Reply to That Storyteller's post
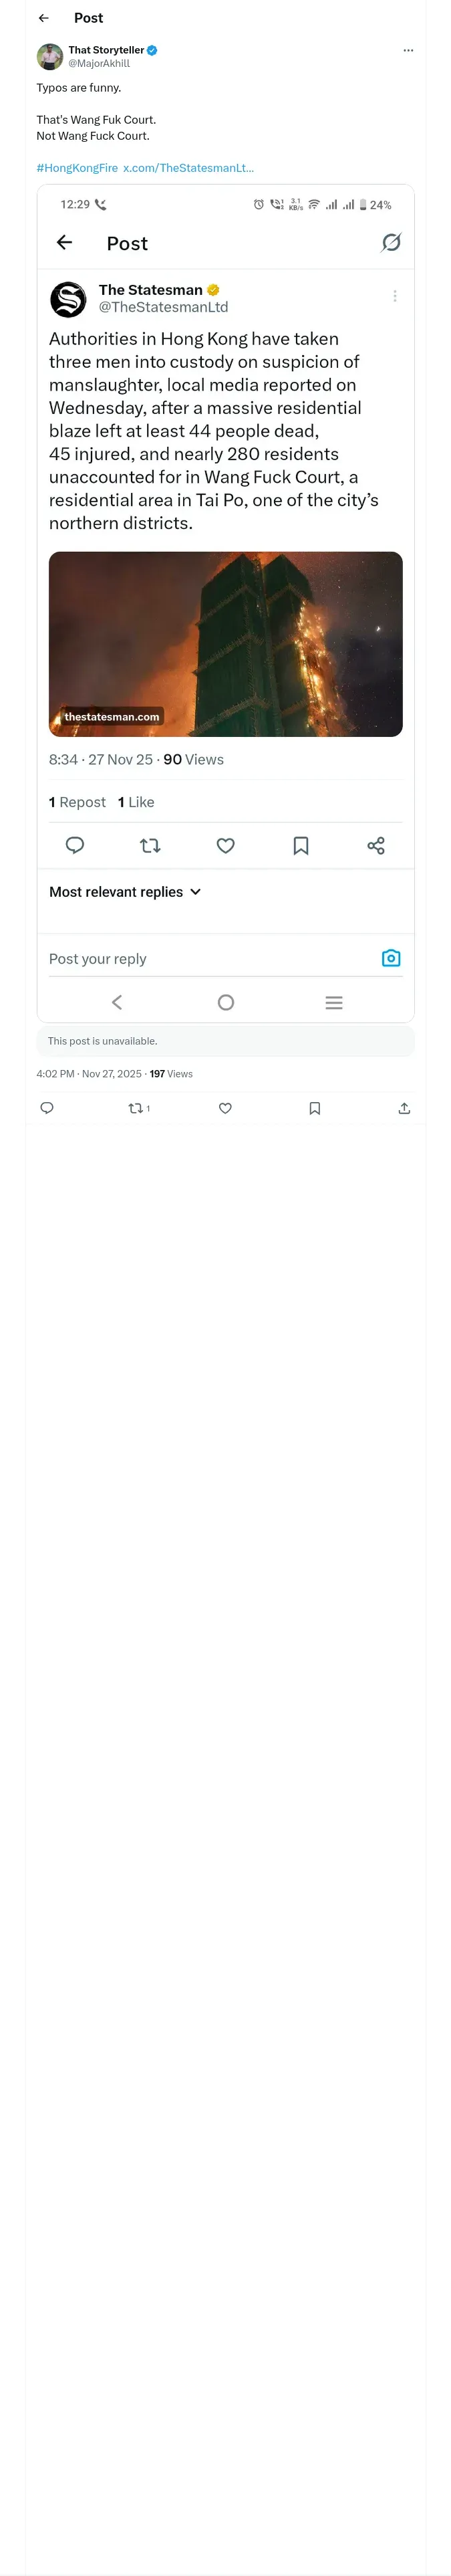Image resolution: width=451 pixels, height=2576 pixels. 47,1108
